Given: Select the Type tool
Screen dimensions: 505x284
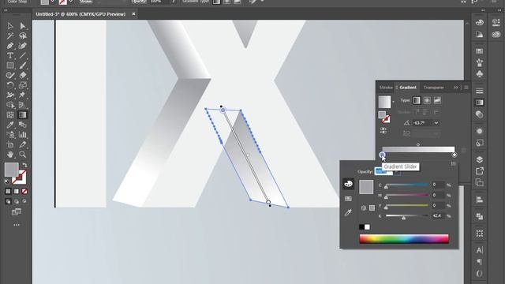Looking at the screenshot, I should 10,55.
